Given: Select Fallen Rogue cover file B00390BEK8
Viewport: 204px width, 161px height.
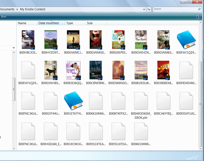Looking at the screenshot, I should (x=163, y=73).
